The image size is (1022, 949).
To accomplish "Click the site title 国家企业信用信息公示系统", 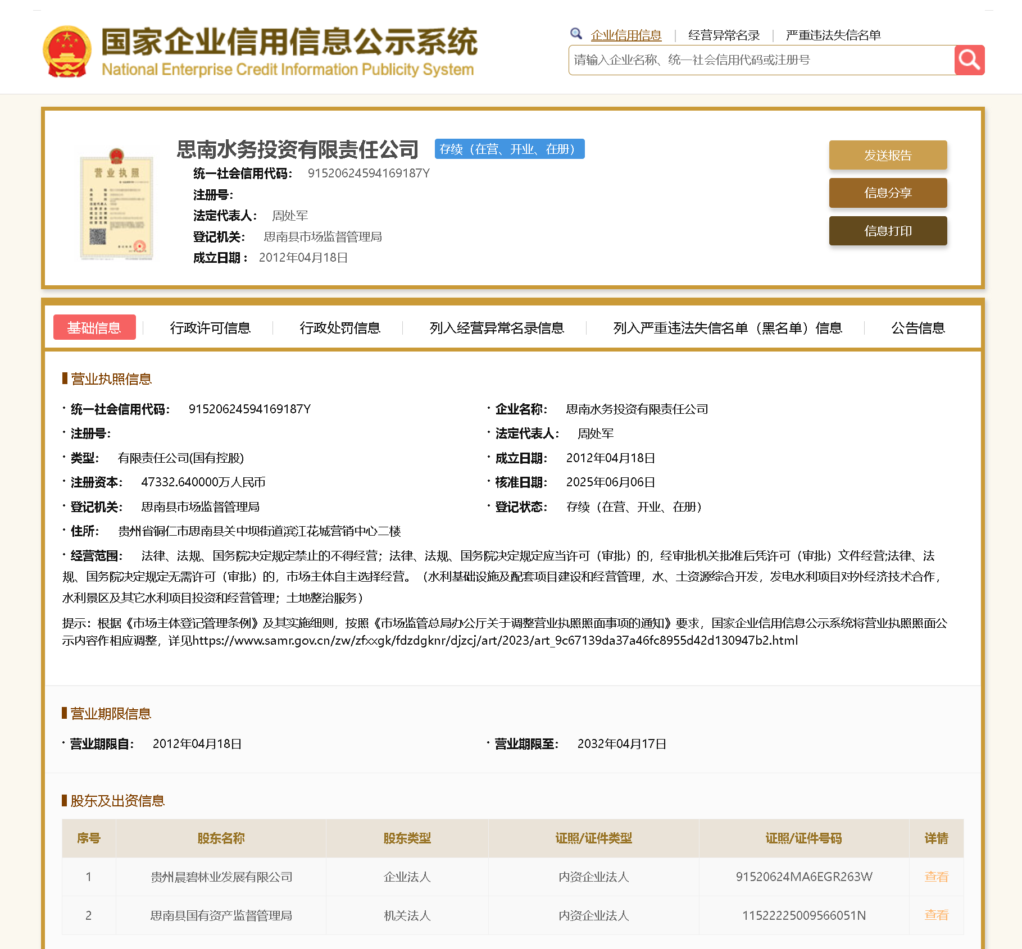I will [x=289, y=42].
